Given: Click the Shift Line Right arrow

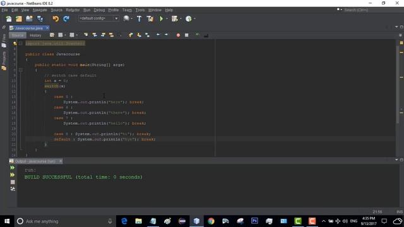Looking at the screenshot, I should (x=166, y=35).
